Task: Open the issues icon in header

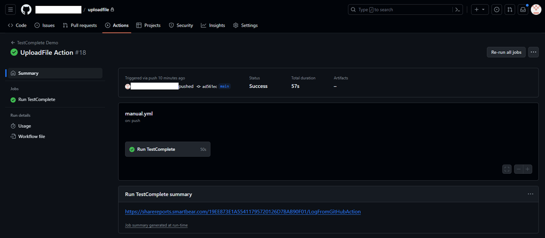Action: coord(496,10)
